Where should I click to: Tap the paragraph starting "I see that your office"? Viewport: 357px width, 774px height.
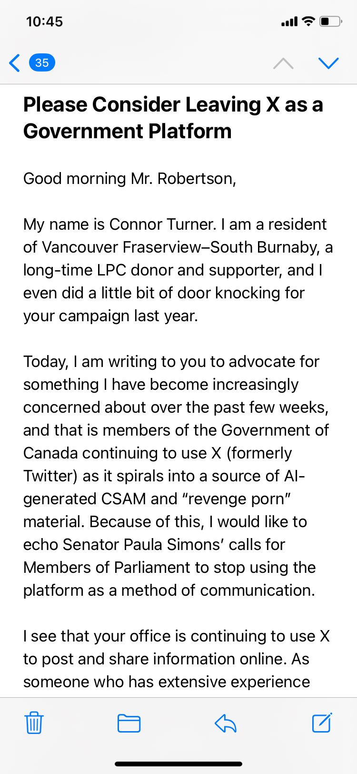click(176, 659)
